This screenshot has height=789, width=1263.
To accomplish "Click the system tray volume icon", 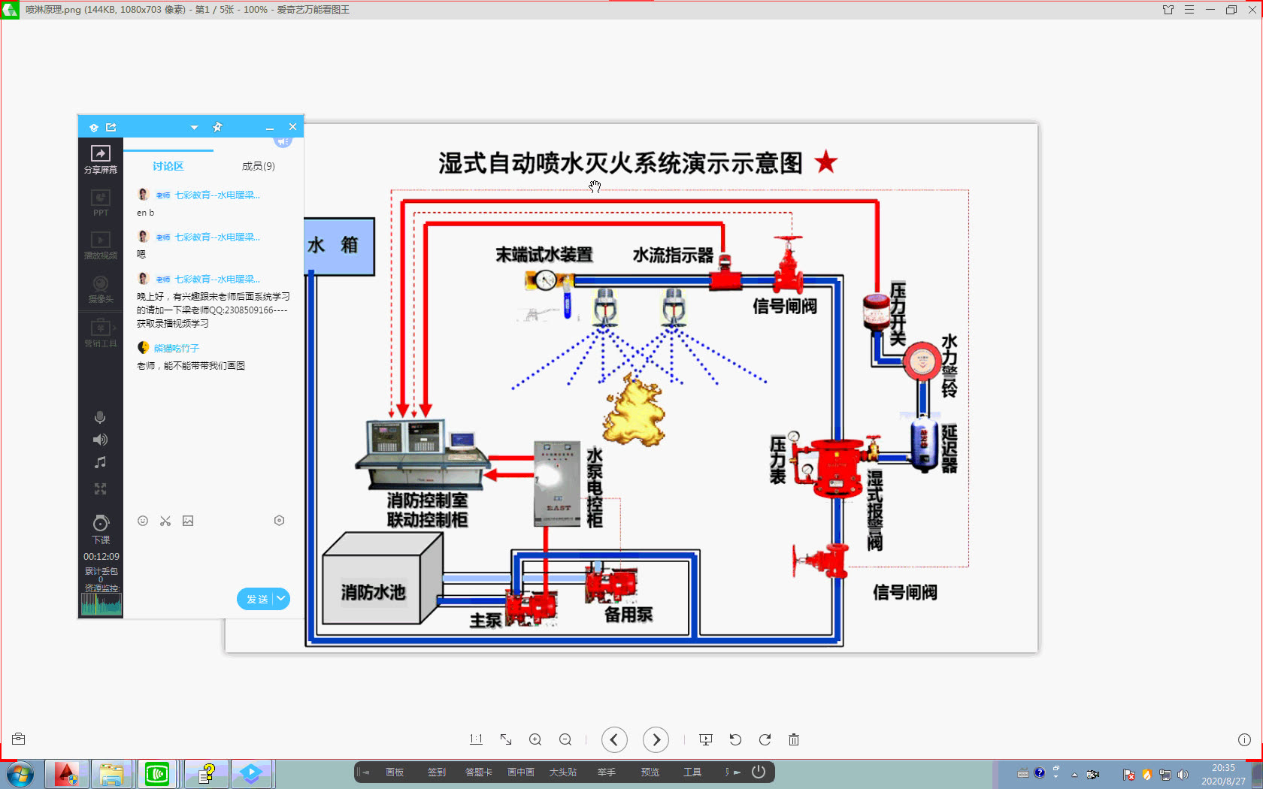I will click(x=1183, y=774).
